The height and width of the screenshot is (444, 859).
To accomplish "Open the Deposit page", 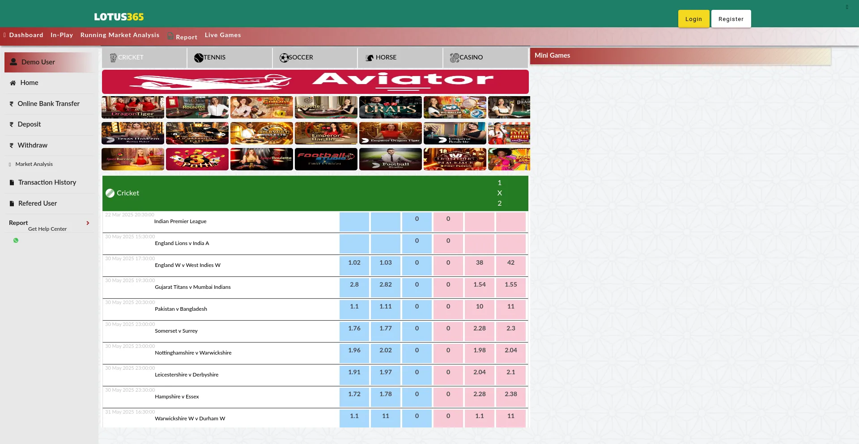I will [x=29, y=124].
